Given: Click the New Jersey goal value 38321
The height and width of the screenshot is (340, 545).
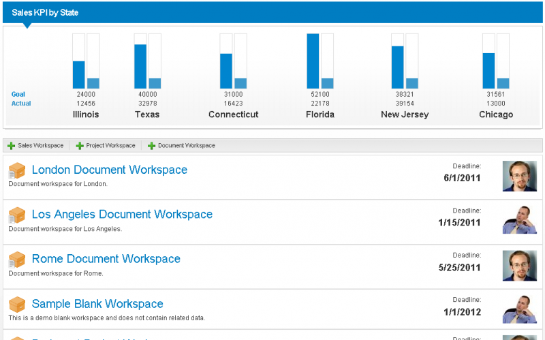Looking at the screenshot, I should 405,94.
